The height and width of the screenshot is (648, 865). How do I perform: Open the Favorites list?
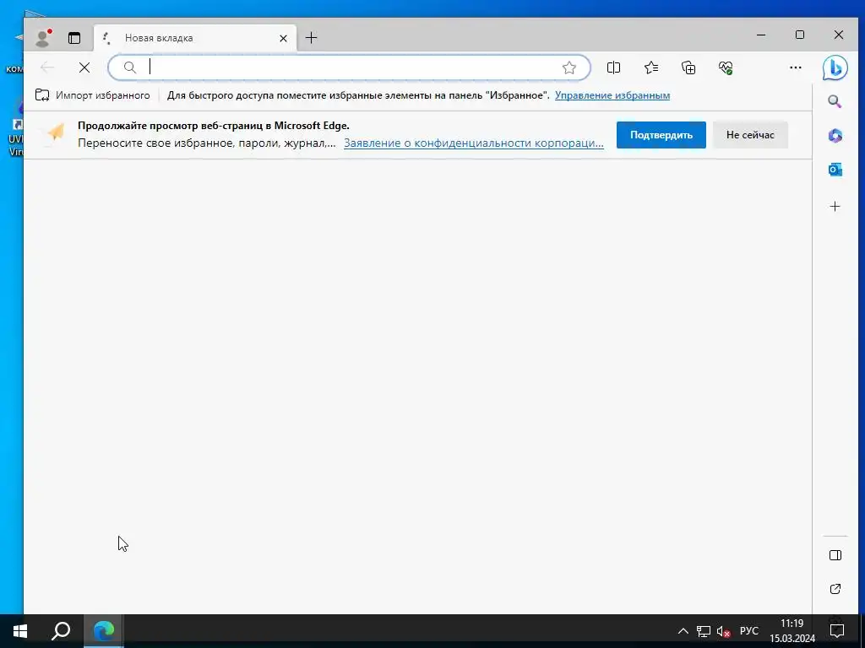click(651, 67)
